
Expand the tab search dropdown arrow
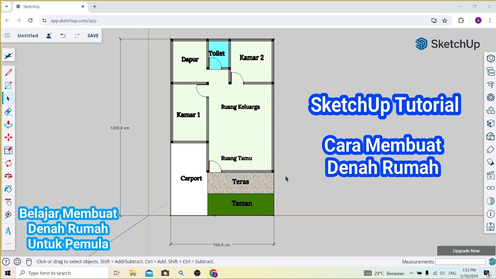7,7
